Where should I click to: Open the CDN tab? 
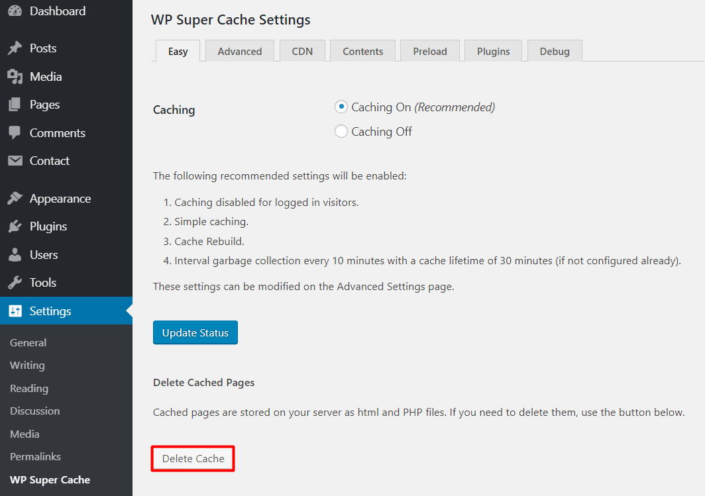pos(302,50)
